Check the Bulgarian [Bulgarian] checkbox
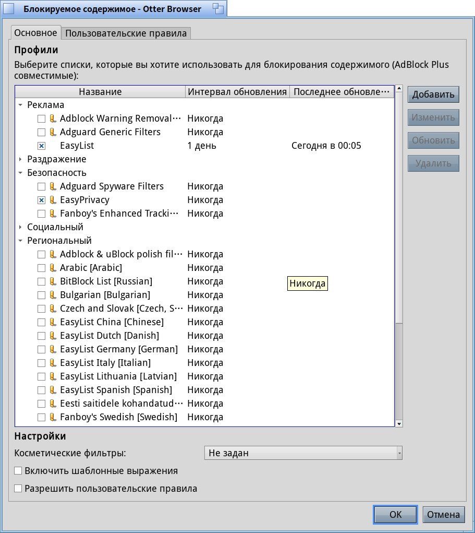Viewport: 475px width, 533px height. tap(41, 295)
